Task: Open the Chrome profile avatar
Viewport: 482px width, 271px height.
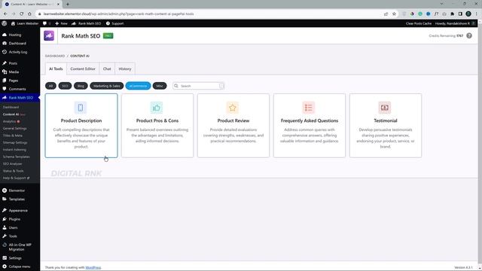Action: [x=468, y=14]
